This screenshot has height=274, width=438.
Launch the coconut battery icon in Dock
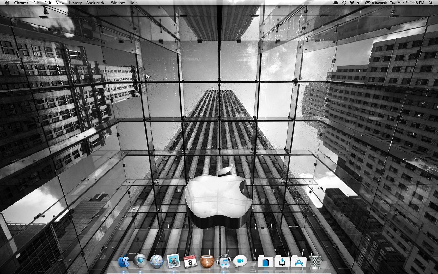click(x=207, y=262)
